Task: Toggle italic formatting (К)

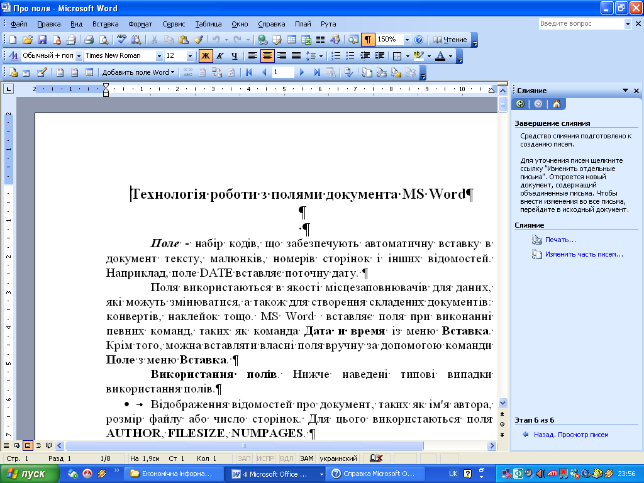Action: click(x=219, y=55)
